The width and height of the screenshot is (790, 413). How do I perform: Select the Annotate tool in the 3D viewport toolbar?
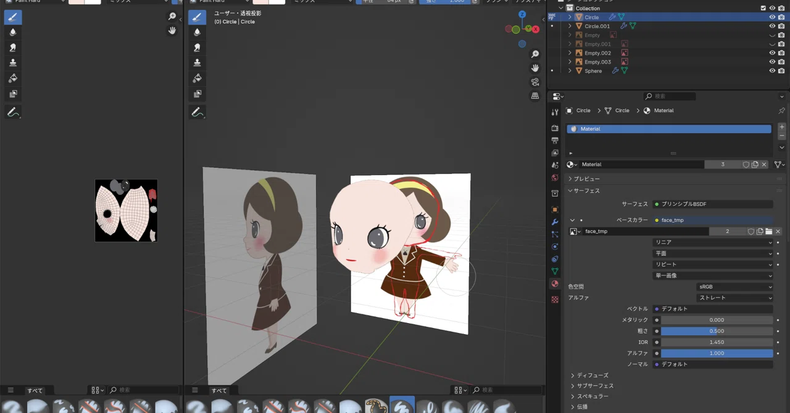(x=197, y=112)
